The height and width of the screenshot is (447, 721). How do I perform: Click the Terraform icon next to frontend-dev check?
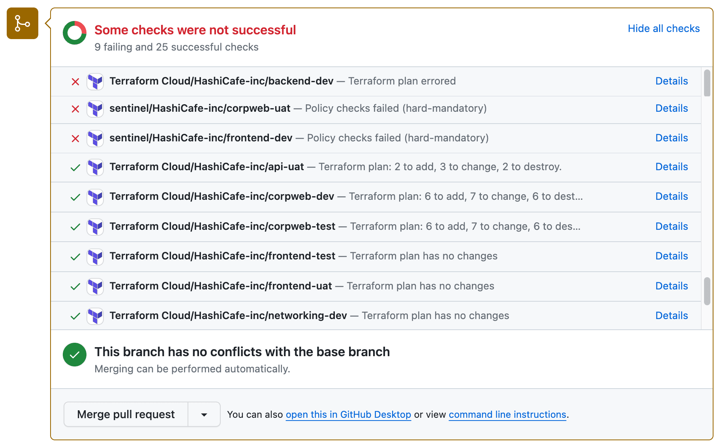coord(95,139)
